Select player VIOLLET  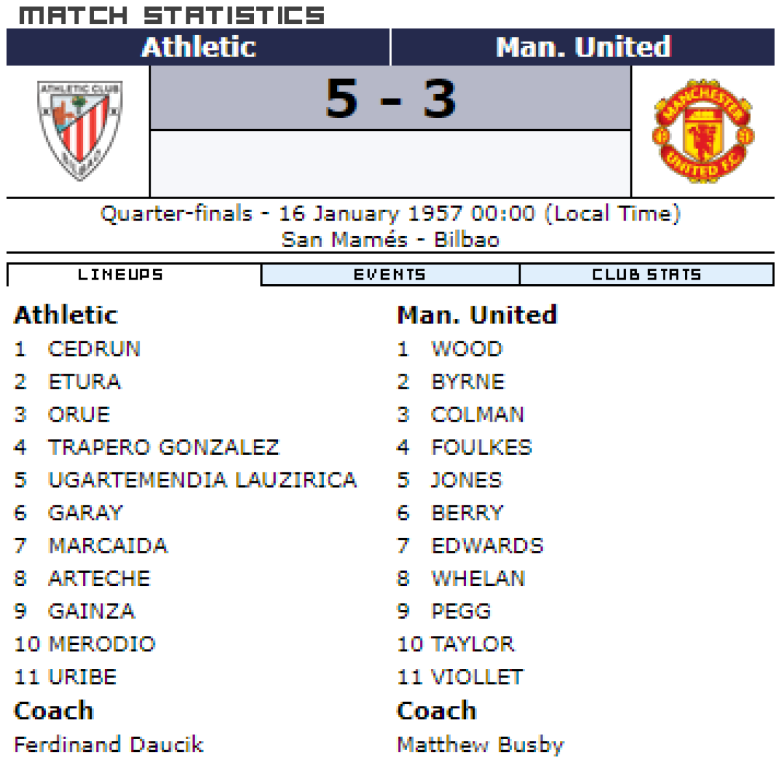click(477, 677)
